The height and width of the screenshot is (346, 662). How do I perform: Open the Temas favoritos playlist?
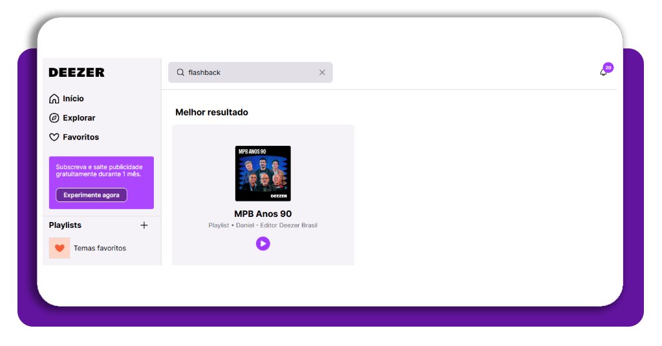[100, 249]
